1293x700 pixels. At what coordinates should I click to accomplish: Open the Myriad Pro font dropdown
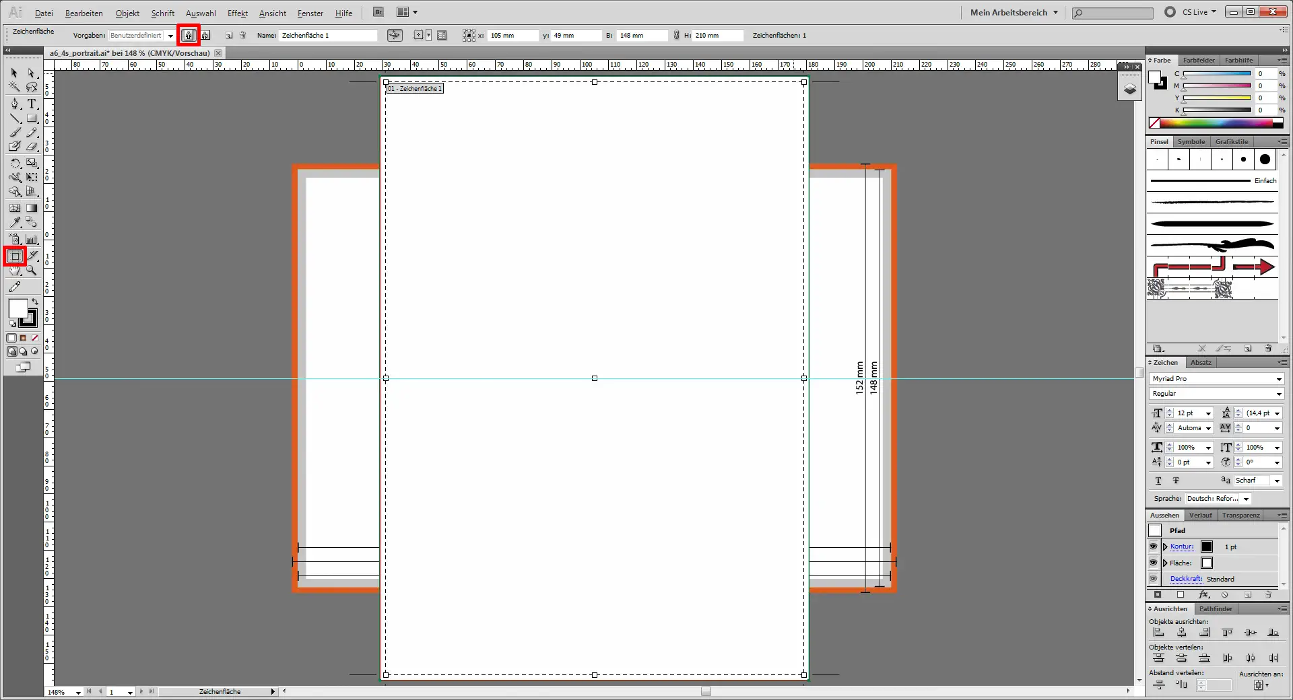click(x=1278, y=379)
